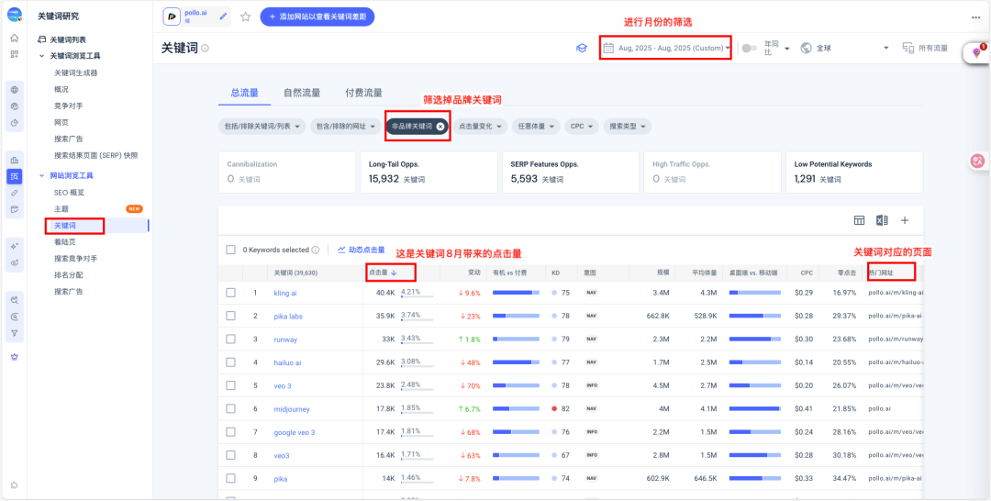Image resolution: width=991 pixels, height=501 pixels.
Task: Star pollo.ai as a favorite
Action: [246, 17]
